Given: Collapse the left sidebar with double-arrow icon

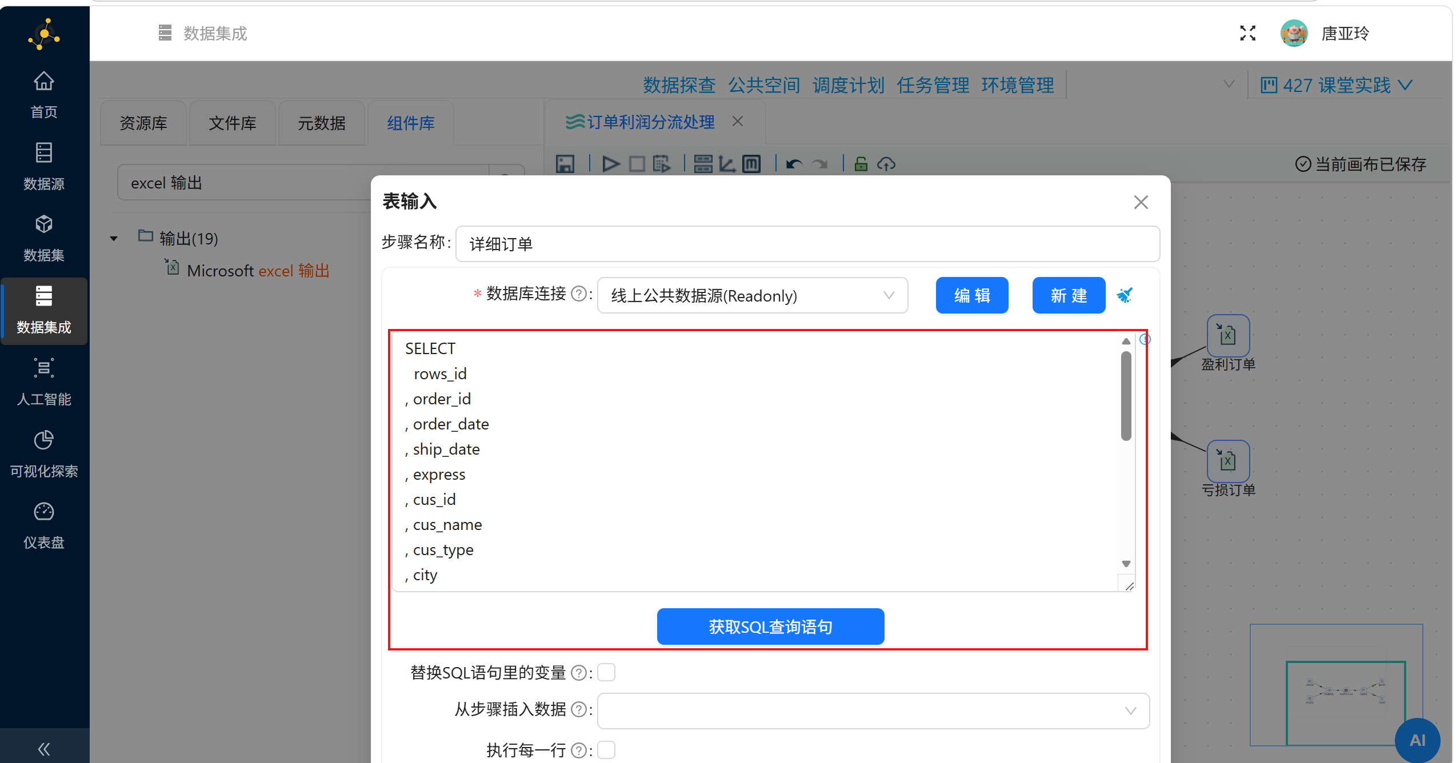Looking at the screenshot, I should pyautogui.click(x=44, y=749).
